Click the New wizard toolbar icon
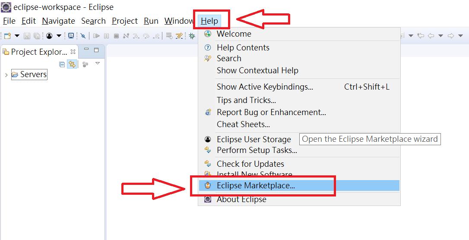This screenshot has height=240, width=469. pos(7,36)
